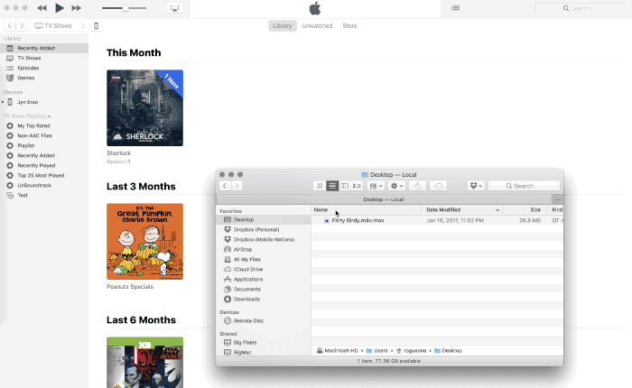Screen dimensions: 632x388
Task: Open the Finder arrange-by dropdown
Action: (376, 186)
